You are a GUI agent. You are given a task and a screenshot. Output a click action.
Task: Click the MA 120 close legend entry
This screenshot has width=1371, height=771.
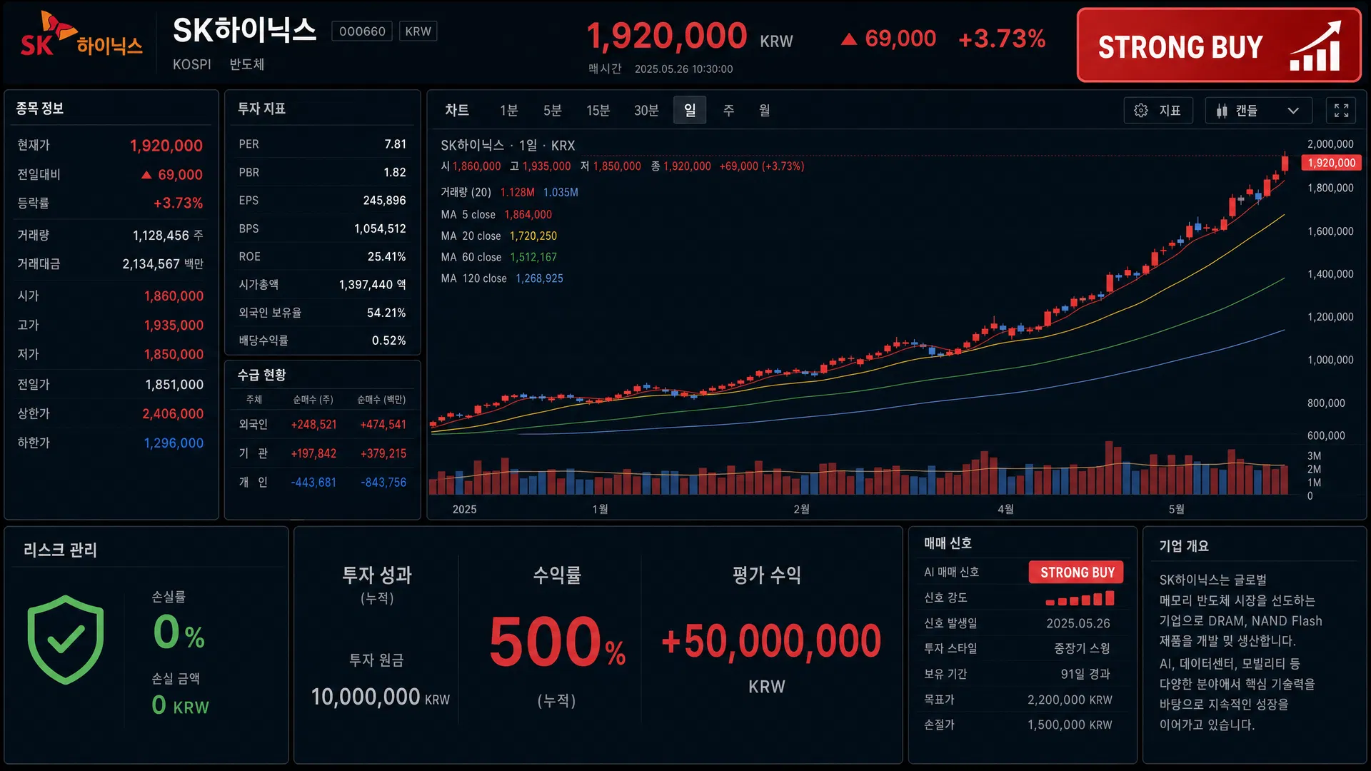502,278
